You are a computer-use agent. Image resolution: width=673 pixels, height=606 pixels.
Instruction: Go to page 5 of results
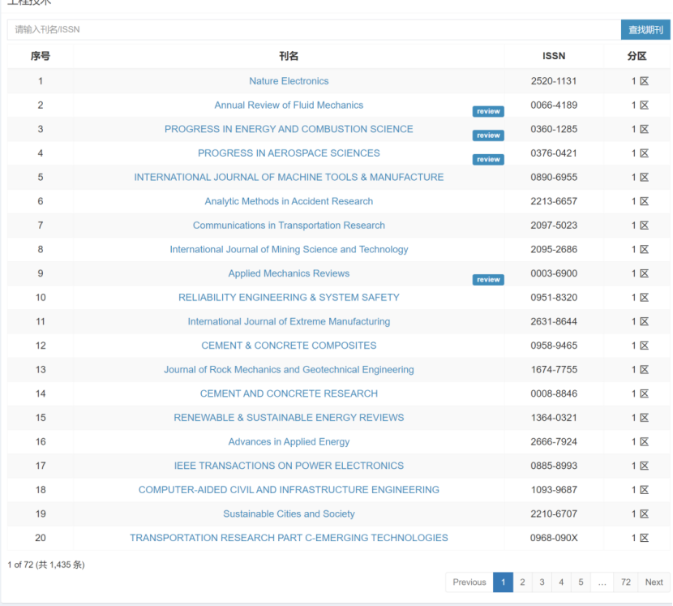pyautogui.click(x=581, y=582)
